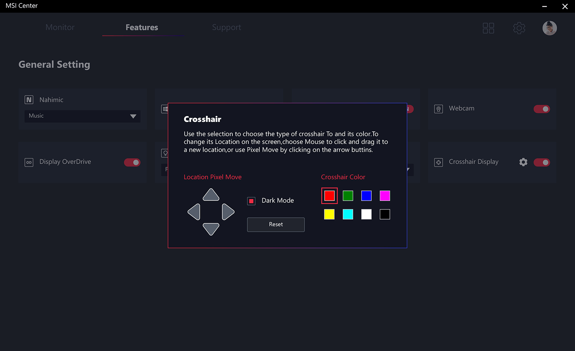
Task: Choose the yellow crosshair color
Action: 329,214
